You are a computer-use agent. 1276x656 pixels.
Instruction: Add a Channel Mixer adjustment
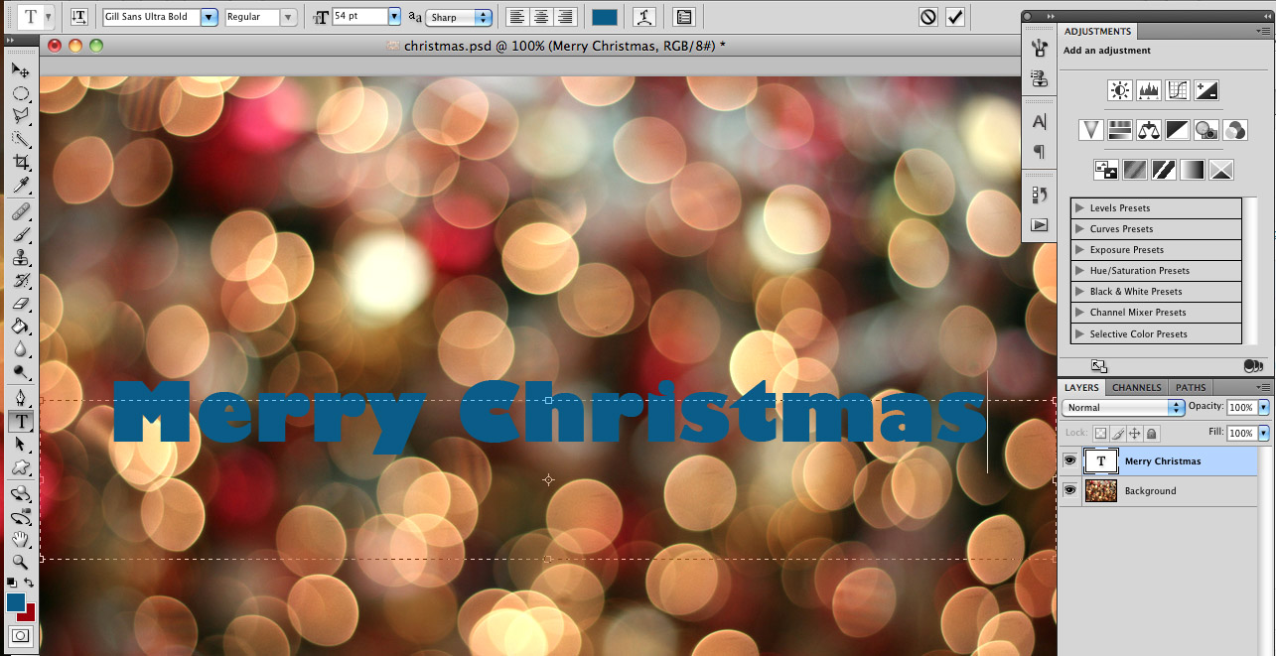(x=1235, y=130)
